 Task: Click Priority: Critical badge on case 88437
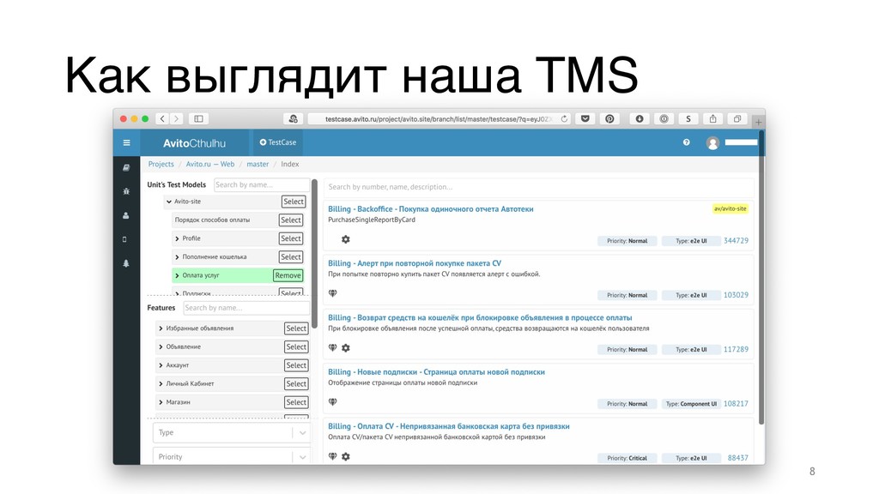point(627,458)
